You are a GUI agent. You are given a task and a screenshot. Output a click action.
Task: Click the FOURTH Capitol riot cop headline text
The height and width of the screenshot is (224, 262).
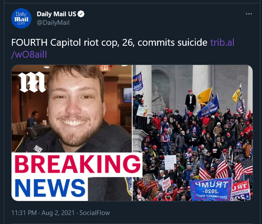[x=109, y=42]
